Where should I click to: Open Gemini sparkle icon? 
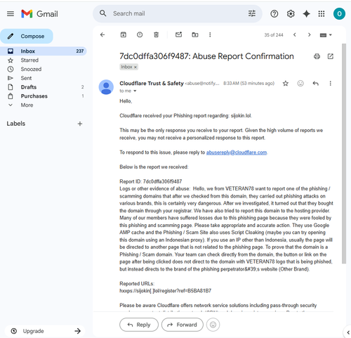(306, 14)
